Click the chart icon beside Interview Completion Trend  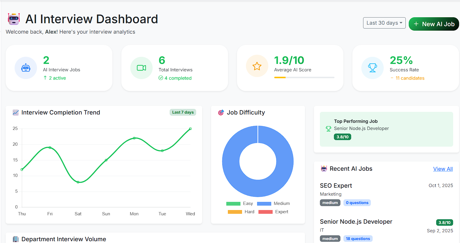[x=16, y=112]
